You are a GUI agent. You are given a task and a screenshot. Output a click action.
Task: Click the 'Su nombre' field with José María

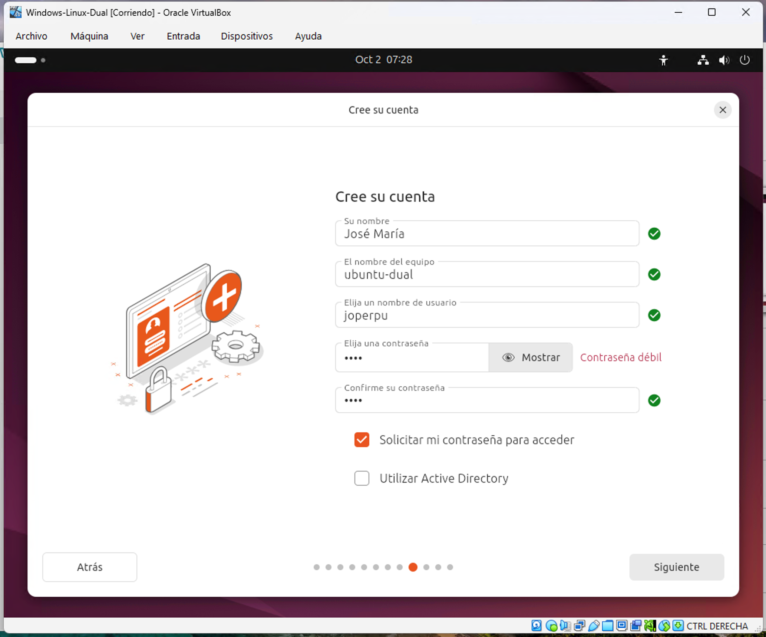(x=487, y=233)
